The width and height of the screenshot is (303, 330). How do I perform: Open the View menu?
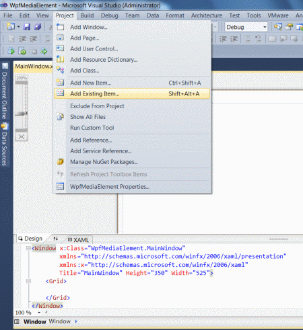[42, 15]
